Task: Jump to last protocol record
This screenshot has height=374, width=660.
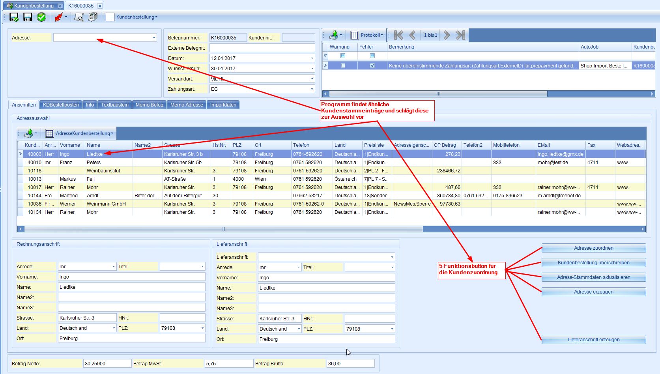Action: tap(461, 35)
